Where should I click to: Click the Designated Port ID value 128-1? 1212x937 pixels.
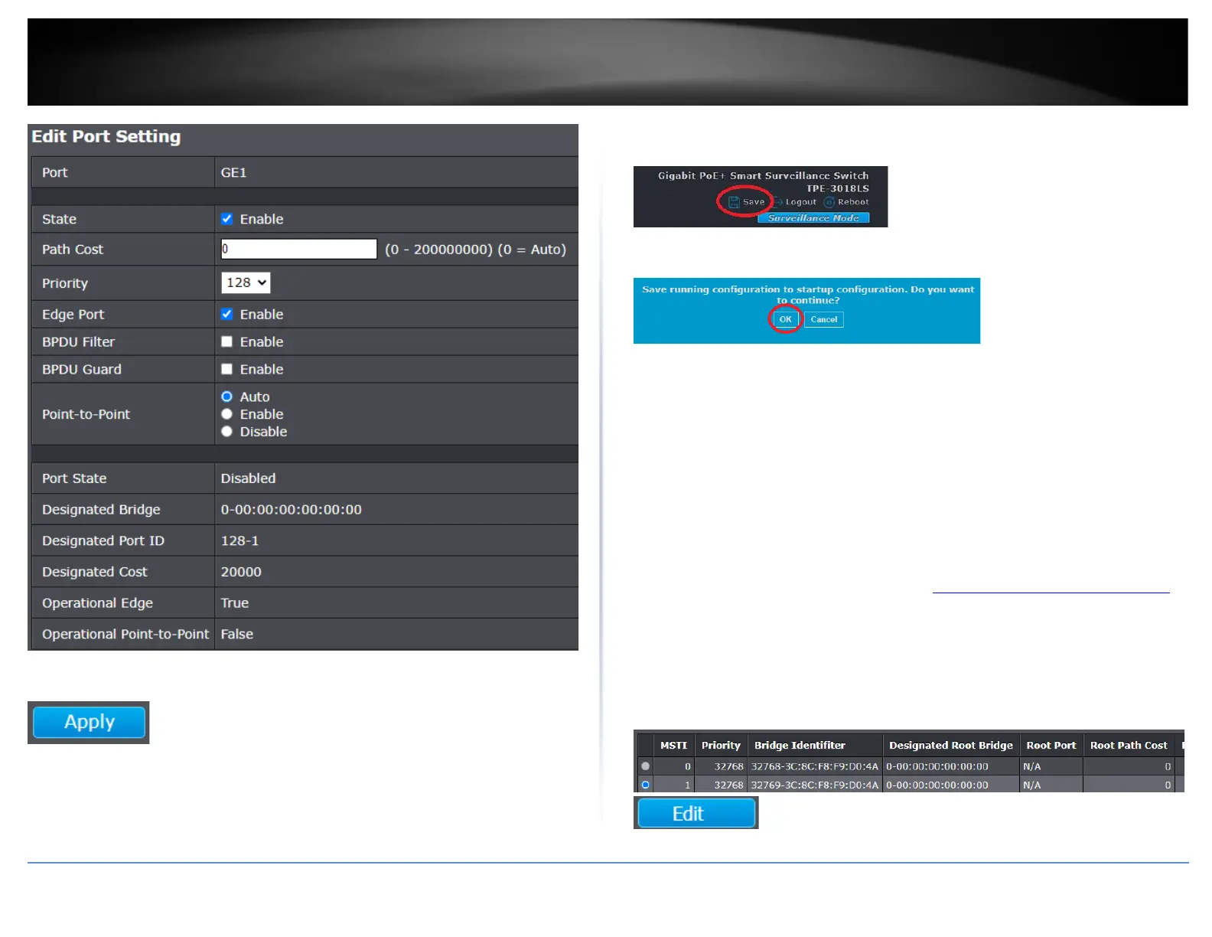[239, 540]
